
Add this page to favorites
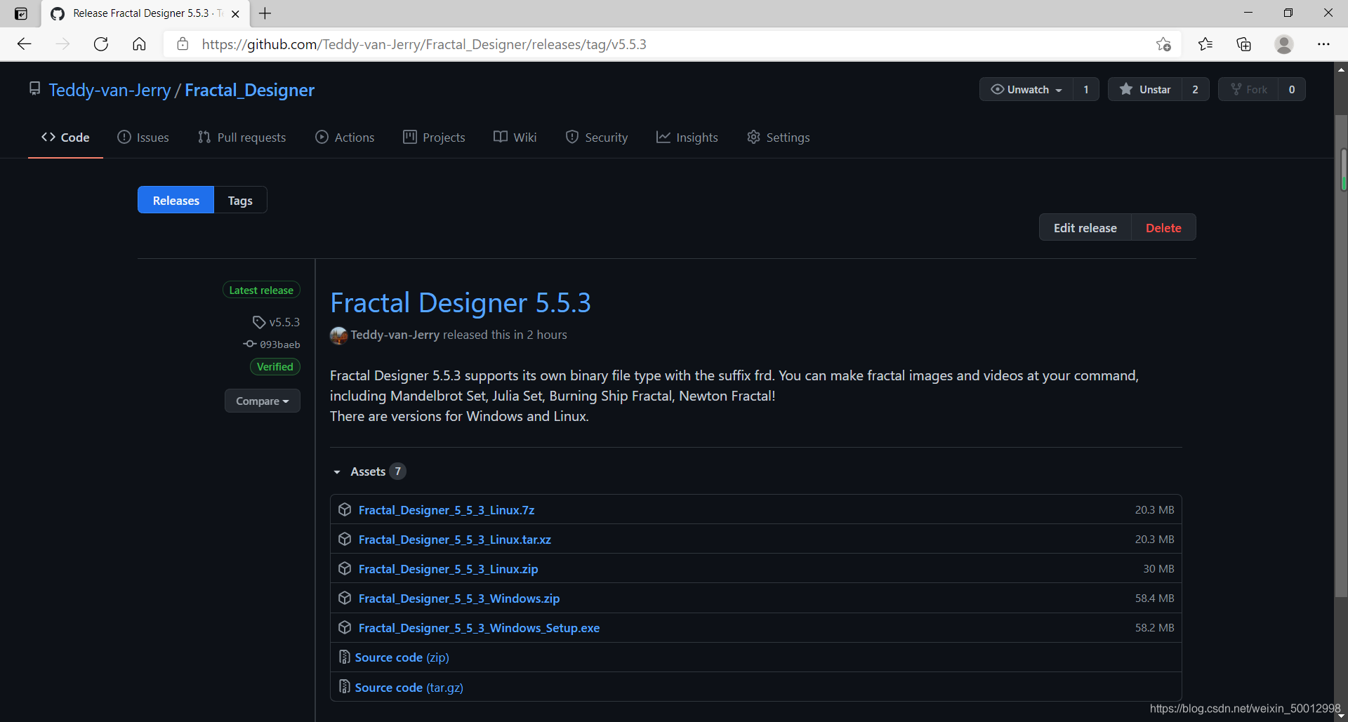pyautogui.click(x=1163, y=44)
